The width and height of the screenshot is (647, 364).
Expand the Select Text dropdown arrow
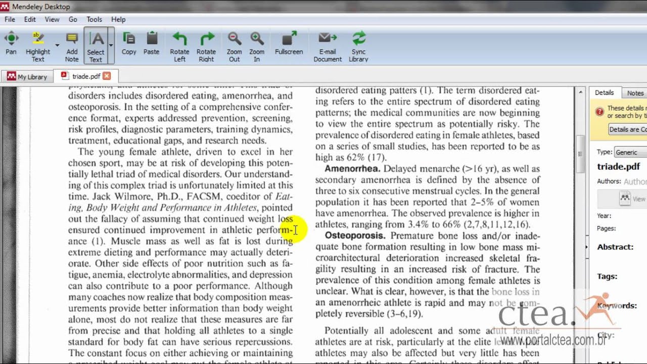click(x=111, y=45)
